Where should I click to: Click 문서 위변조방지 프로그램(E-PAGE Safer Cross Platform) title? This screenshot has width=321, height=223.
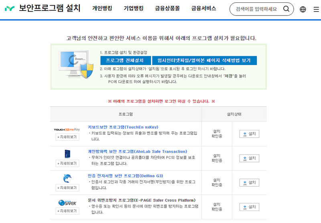[142, 200]
